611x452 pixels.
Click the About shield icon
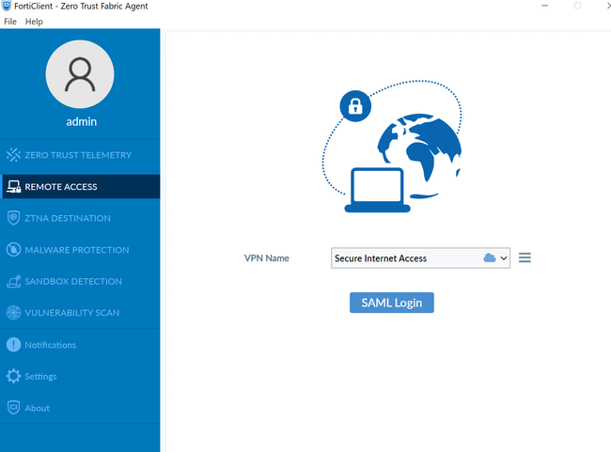[x=13, y=408]
